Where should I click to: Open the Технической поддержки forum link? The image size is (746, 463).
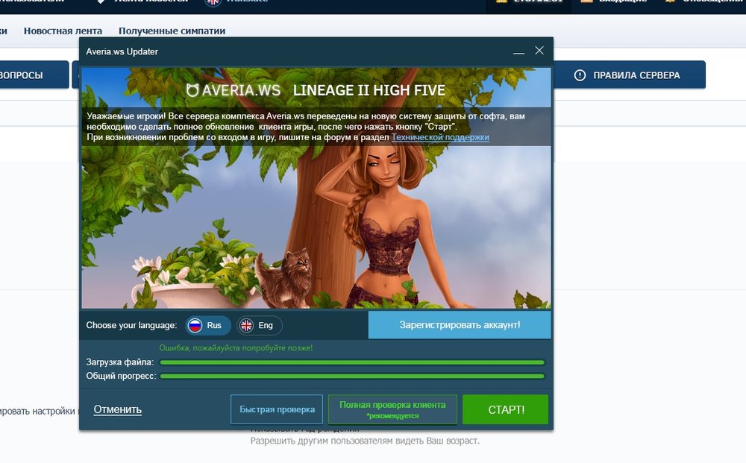(x=440, y=137)
